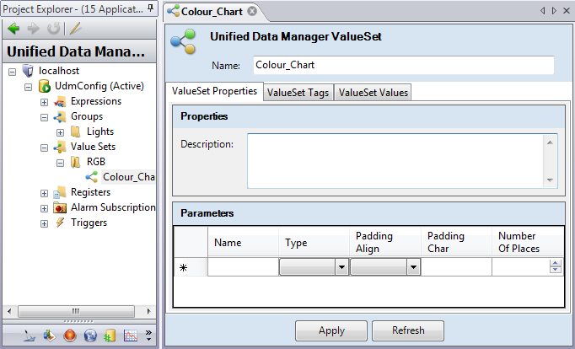This screenshot has height=349, width=575.
Task: Open the drafting compass provider icon
Action: click(x=29, y=336)
